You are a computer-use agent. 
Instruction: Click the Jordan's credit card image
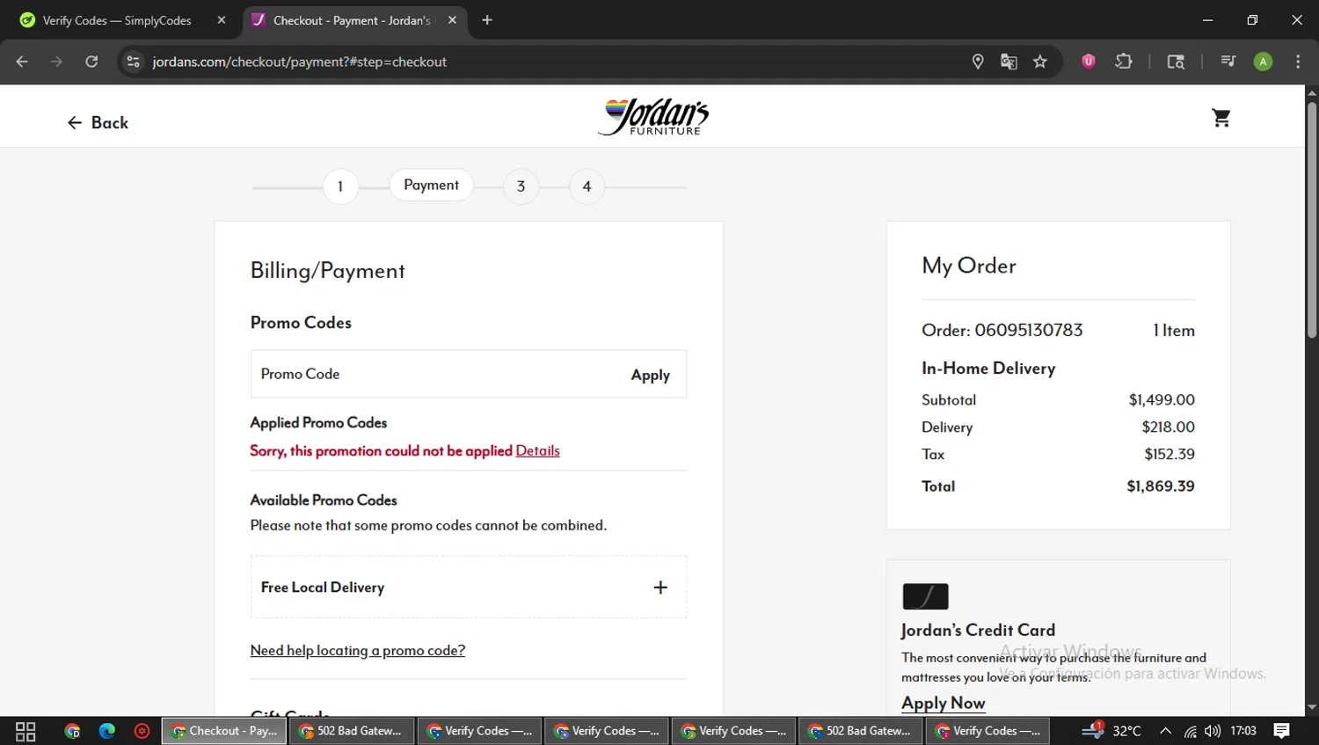click(x=925, y=596)
